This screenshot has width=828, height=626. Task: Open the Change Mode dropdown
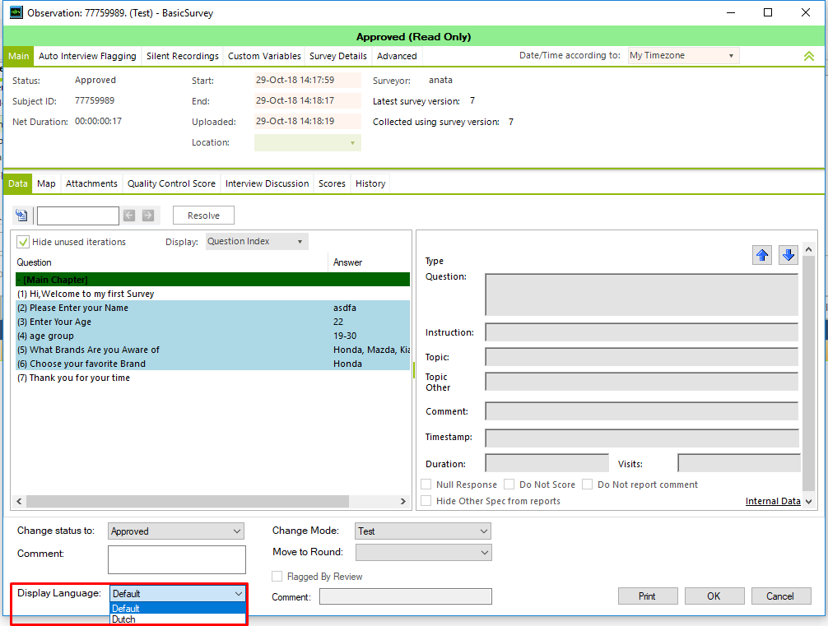point(423,531)
